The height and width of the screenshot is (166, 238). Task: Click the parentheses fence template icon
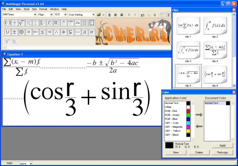point(8,23)
